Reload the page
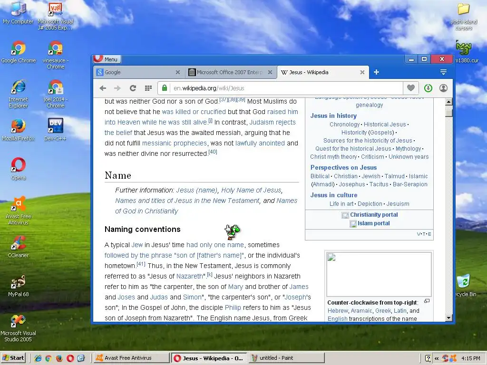The image size is (487, 365). pos(133,88)
